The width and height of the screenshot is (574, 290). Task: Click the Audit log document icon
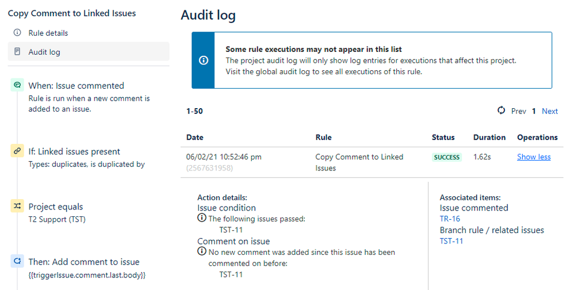click(17, 52)
